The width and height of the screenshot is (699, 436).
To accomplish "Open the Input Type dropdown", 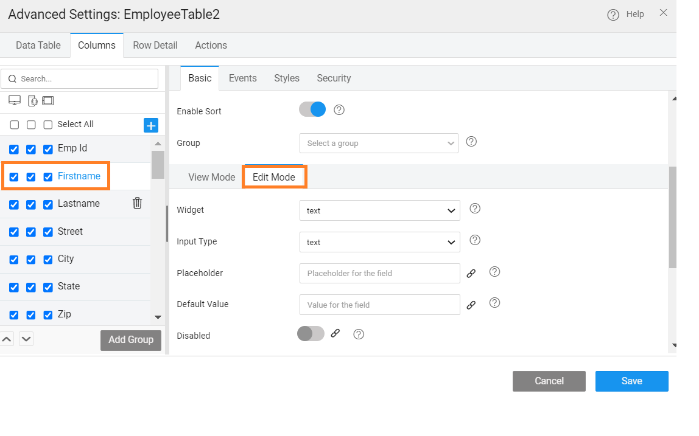I will click(379, 242).
